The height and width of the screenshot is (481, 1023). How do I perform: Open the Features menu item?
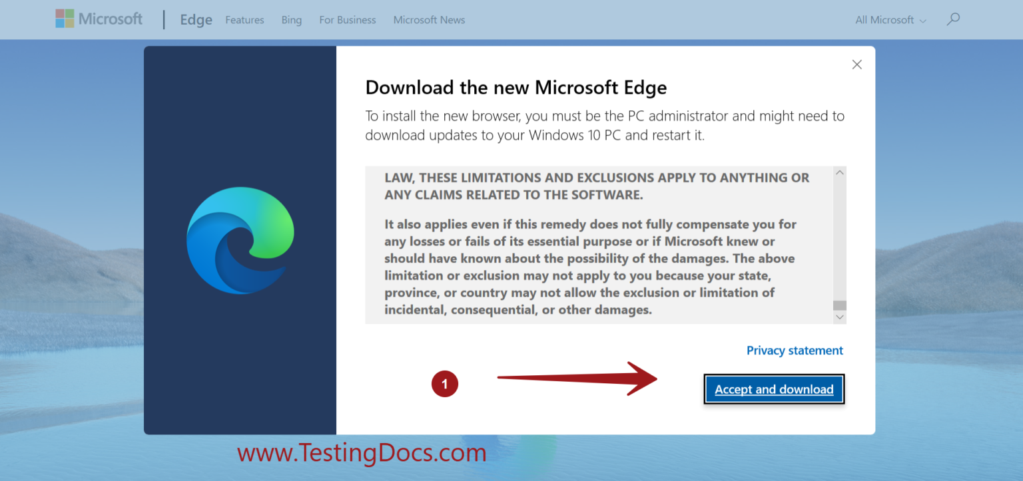[244, 20]
